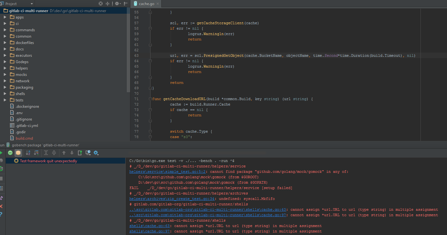Open Project view dropdown
Screen dimensions: 447x235
point(32,4)
